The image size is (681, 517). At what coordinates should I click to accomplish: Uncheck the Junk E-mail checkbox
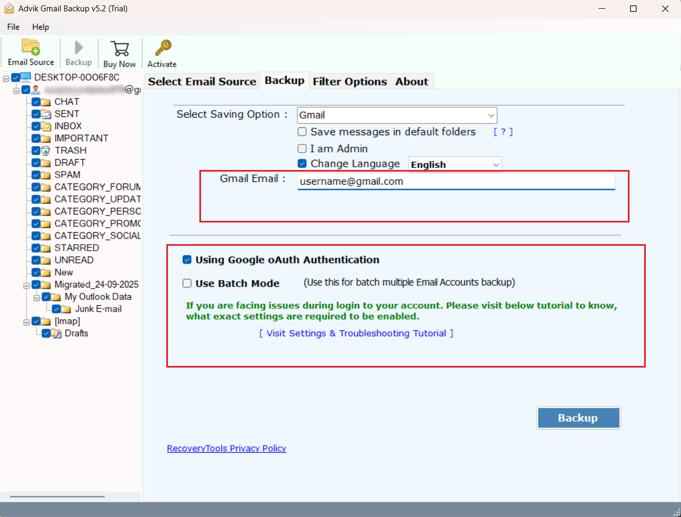[x=56, y=309]
